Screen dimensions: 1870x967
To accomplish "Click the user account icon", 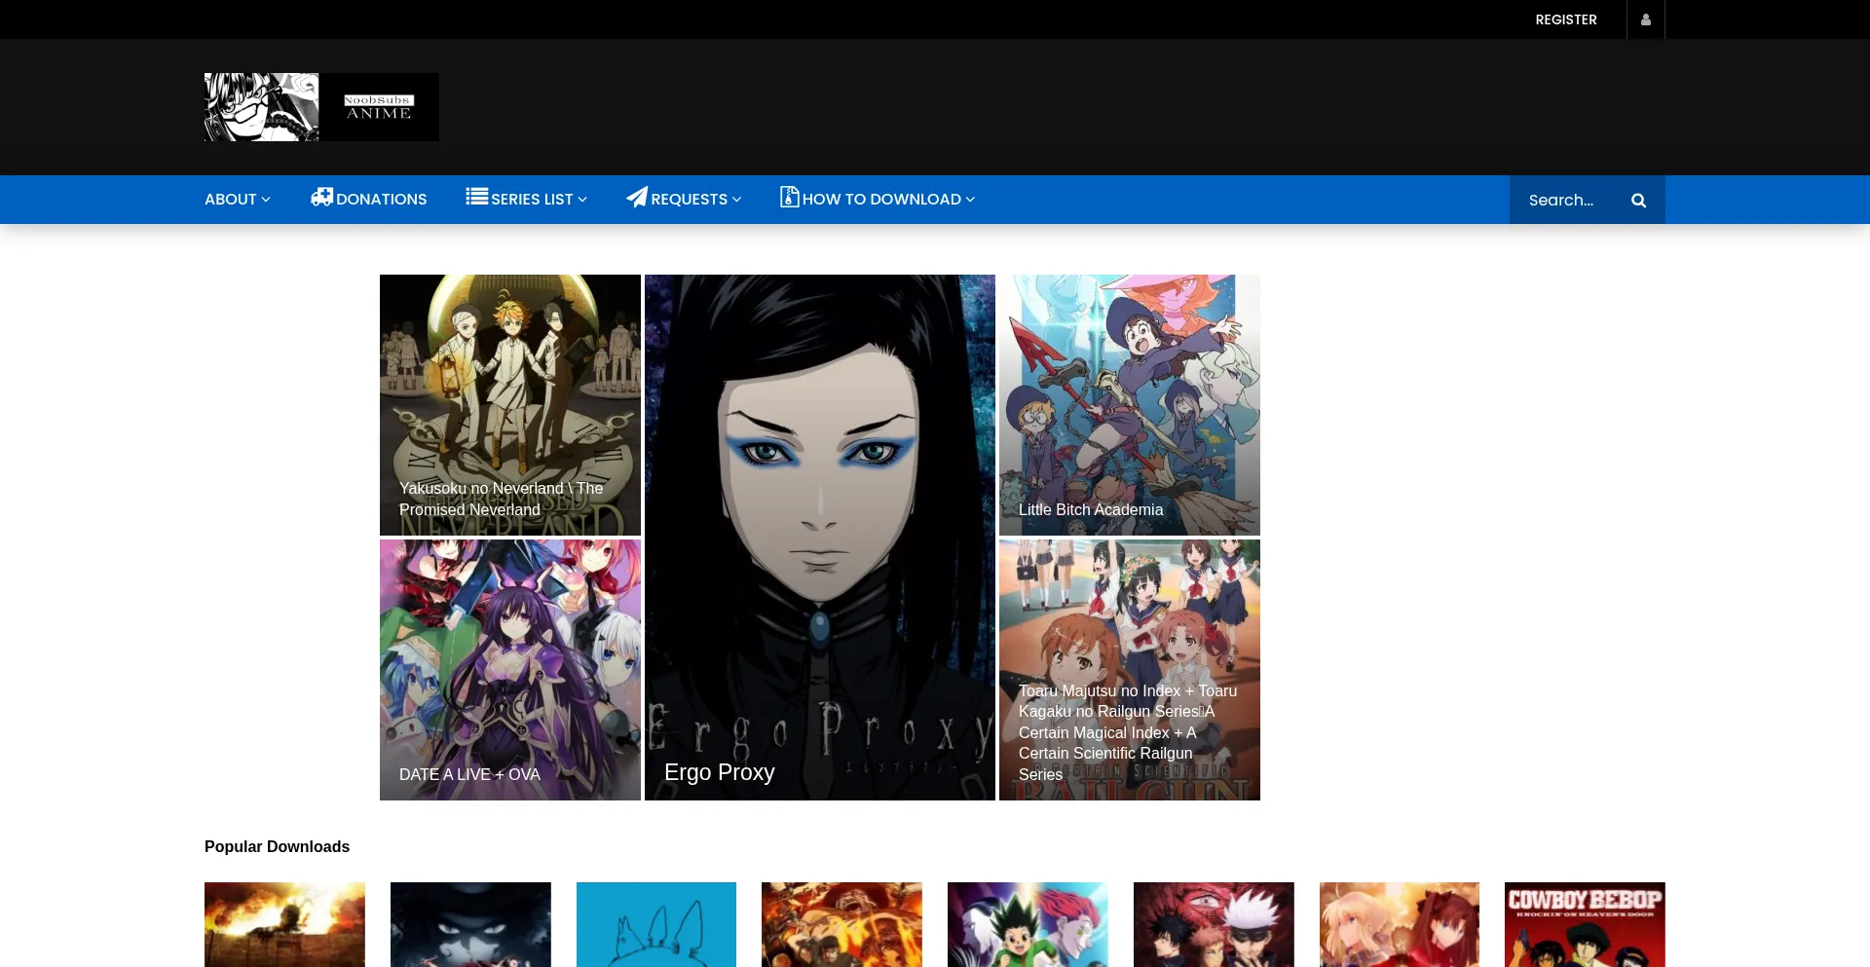I will (1645, 19).
